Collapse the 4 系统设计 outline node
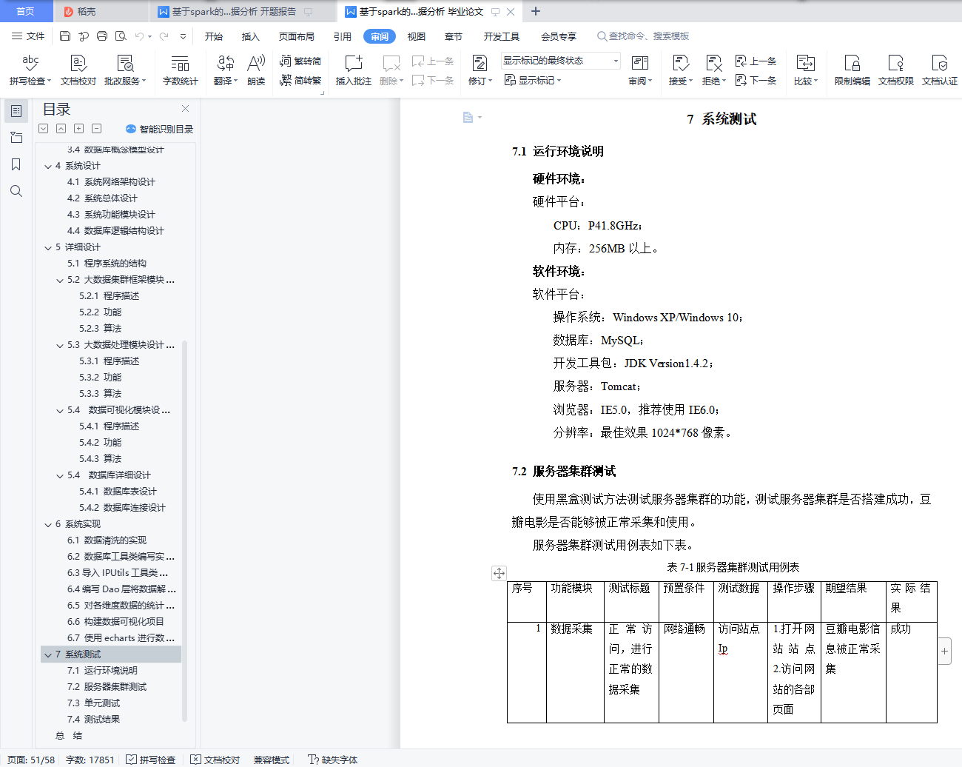Viewport: 962px width, 767px height. click(48, 166)
